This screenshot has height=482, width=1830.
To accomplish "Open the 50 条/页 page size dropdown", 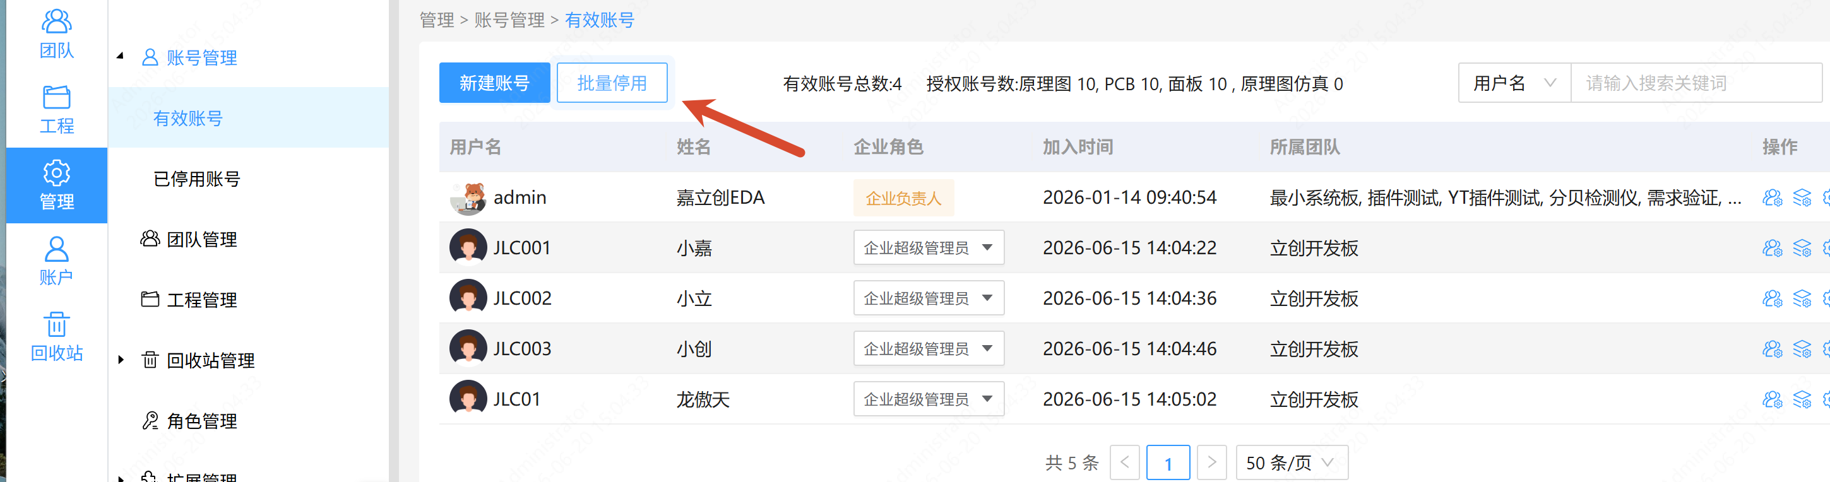I will point(1292,463).
